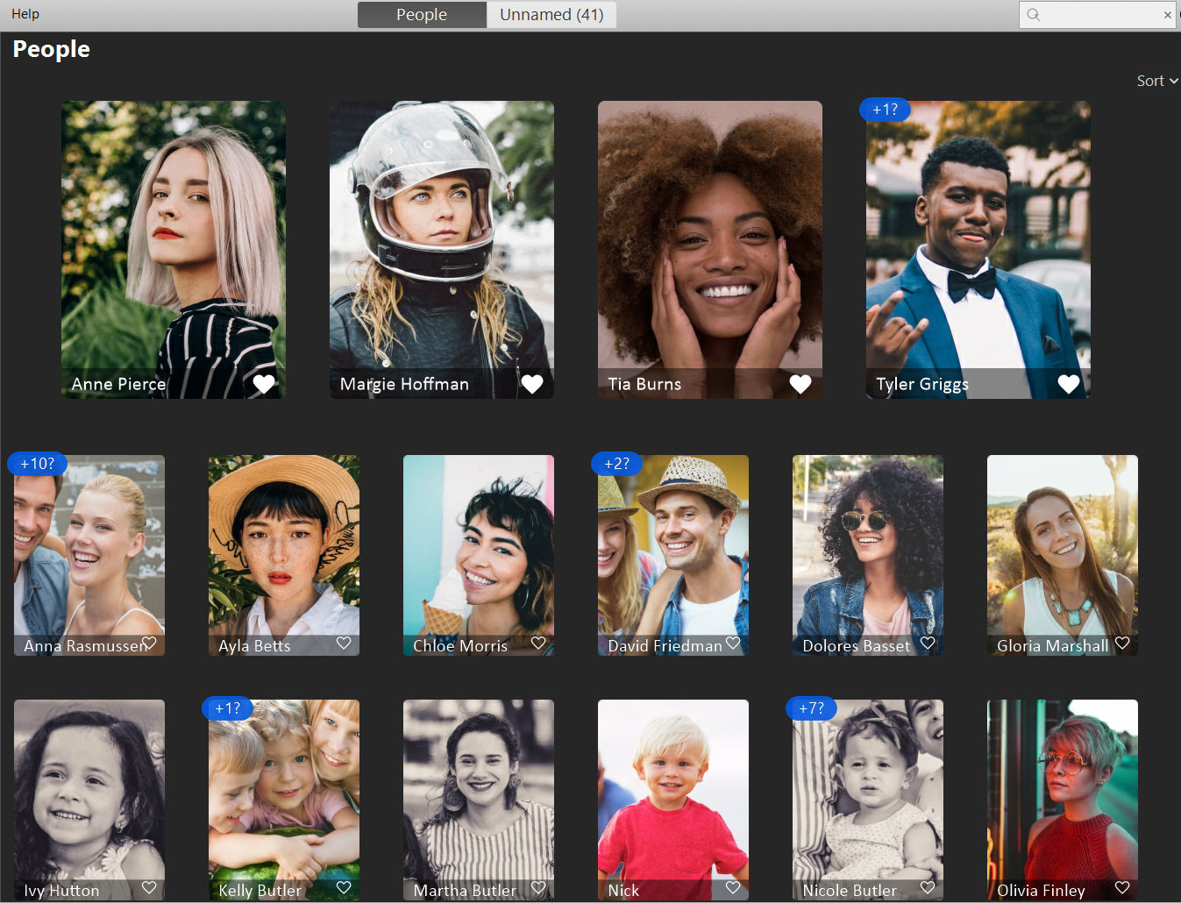
Task: Open Chloe Morris's person thumbnail
Action: (x=479, y=555)
